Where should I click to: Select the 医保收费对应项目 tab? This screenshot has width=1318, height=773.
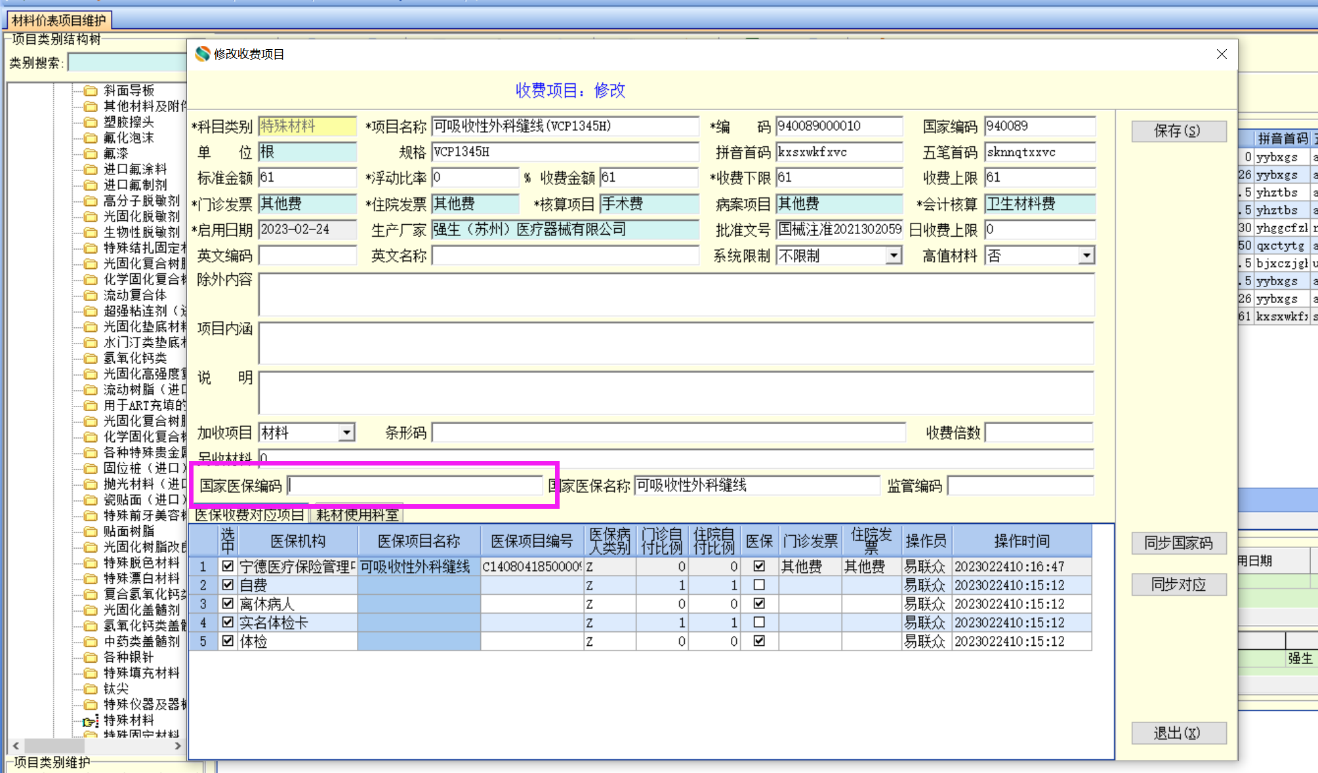point(249,515)
